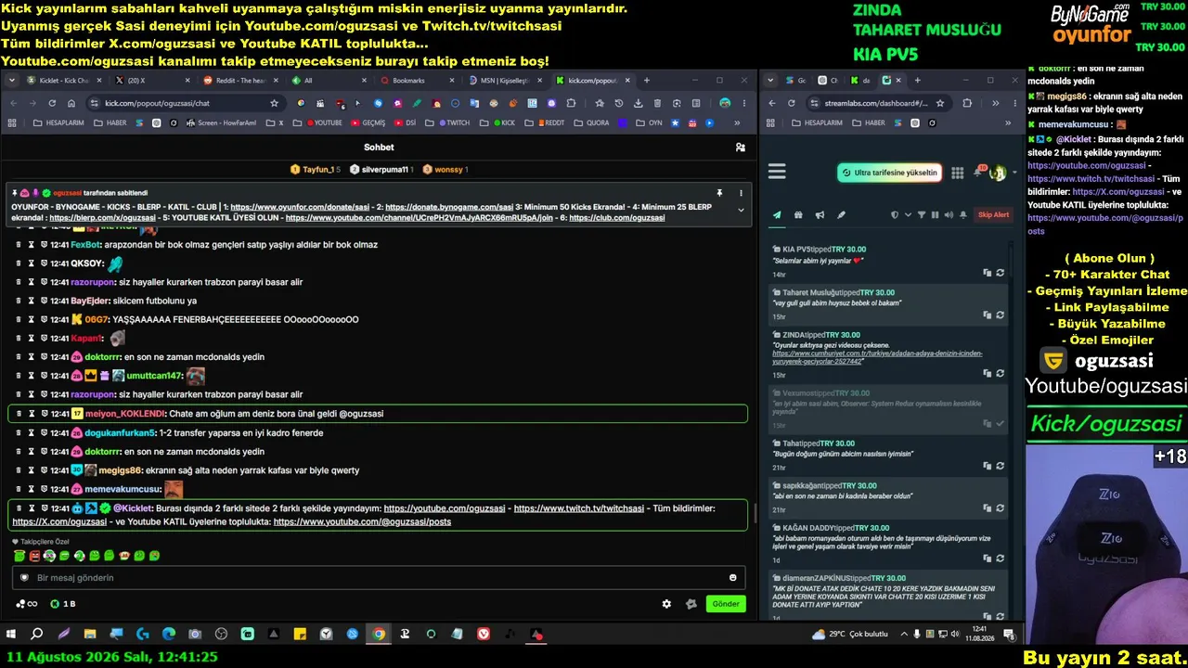Image resolution: width=1188 pixels, height=668 pixels.
Task: Click top gifter wonssy name
Action: [448, 170]
